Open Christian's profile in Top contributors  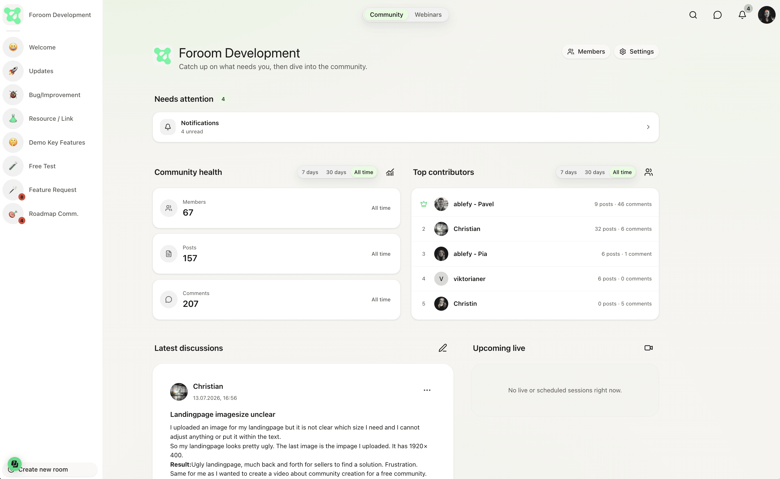point(535,229)
